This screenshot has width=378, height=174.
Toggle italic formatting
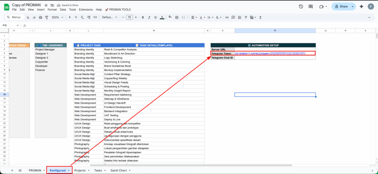(x=148, y=17)
